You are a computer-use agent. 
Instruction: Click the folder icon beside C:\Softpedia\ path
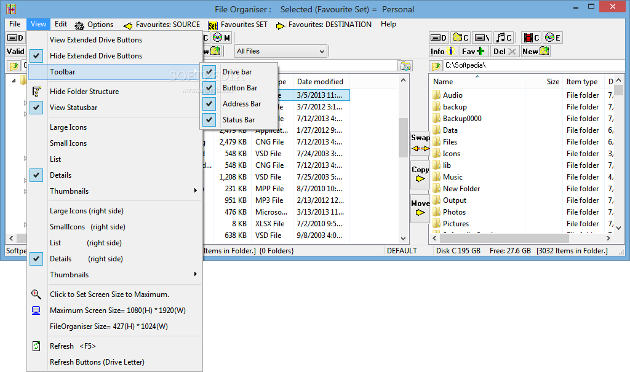(436, 65)
